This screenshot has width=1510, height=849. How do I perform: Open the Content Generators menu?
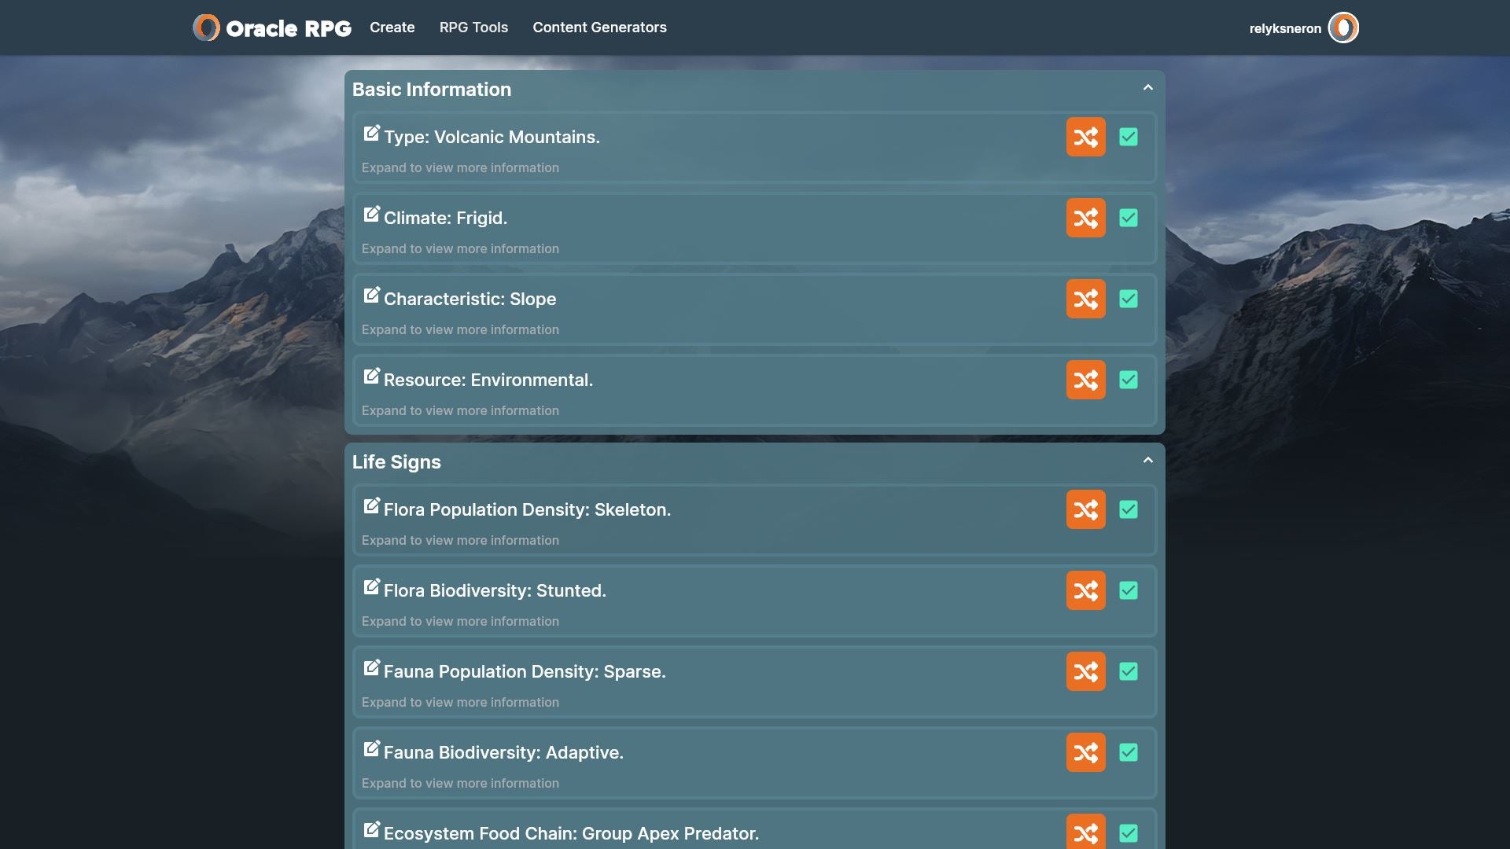[x=599, y=28]
